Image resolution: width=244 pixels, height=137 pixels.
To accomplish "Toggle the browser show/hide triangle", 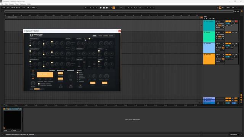I will click(x=2, y=11).
